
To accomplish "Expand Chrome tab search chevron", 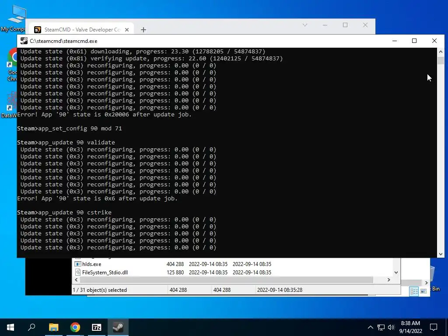I will [x=305, y=25].
